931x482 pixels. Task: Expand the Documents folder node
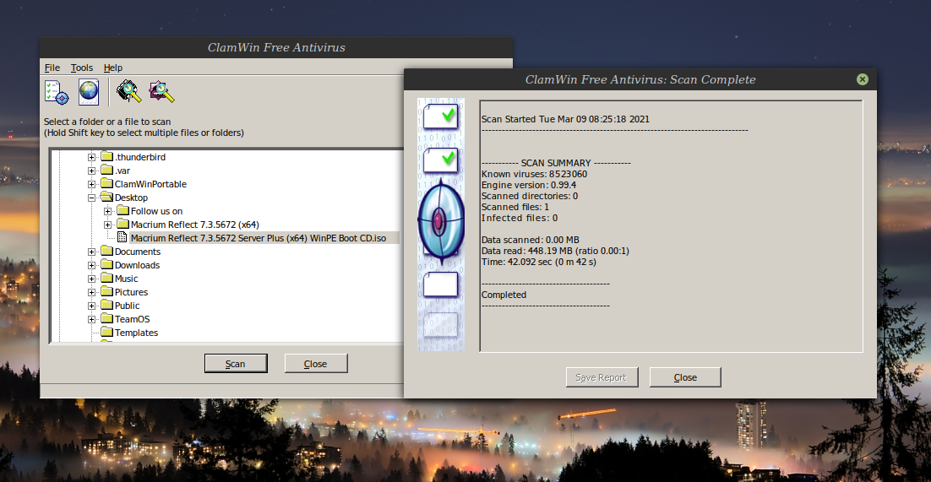(91, 252)
